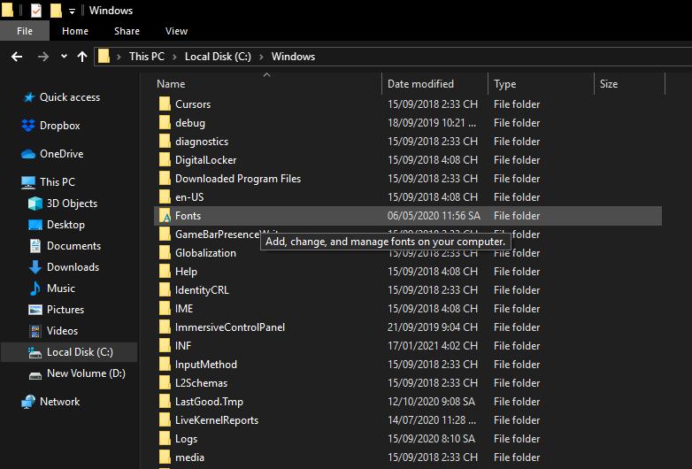Click the Properties quick access toolbar icon
The width and height of the screenshot is (692, 469).
(x=36, y=10)
